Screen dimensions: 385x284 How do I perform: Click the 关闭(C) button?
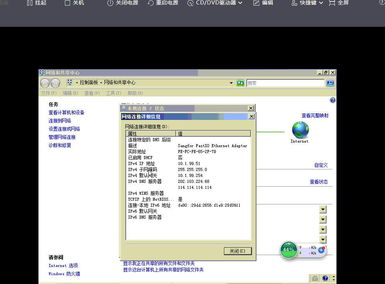coord(238,251)
